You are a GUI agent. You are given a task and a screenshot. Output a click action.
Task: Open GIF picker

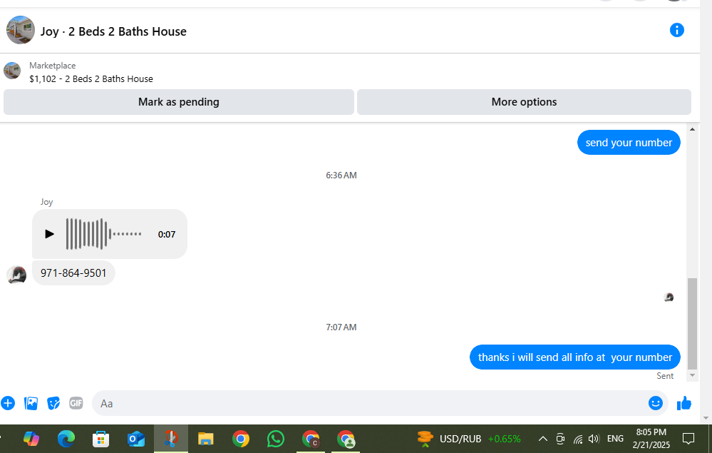point(76,403)
